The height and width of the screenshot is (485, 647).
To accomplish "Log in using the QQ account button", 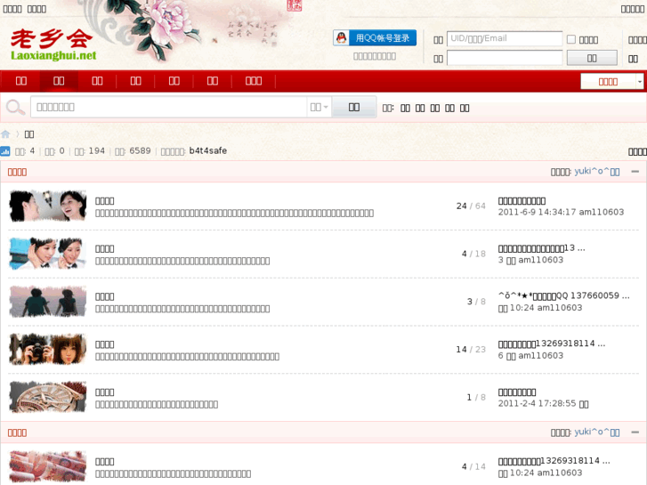I will [375, 38].
